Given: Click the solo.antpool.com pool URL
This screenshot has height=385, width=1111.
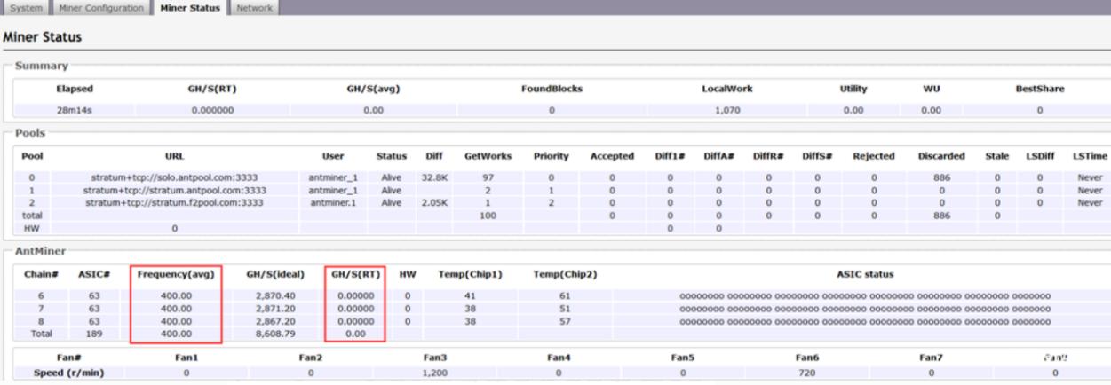Looking at the screenshot, I should pos(174,177).
